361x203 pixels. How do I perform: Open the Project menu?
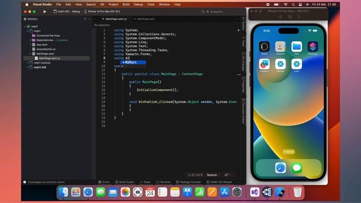(113, 5)
